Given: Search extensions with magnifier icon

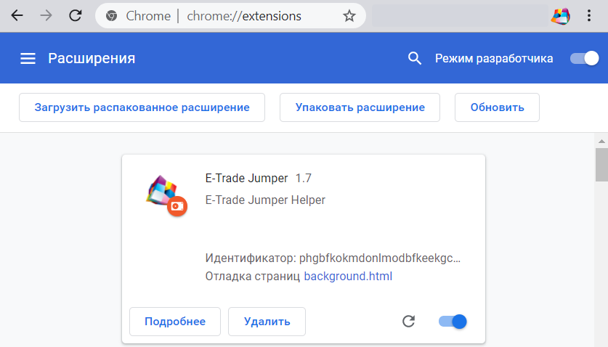Looking at the screenshot, I should pos(415,59).
